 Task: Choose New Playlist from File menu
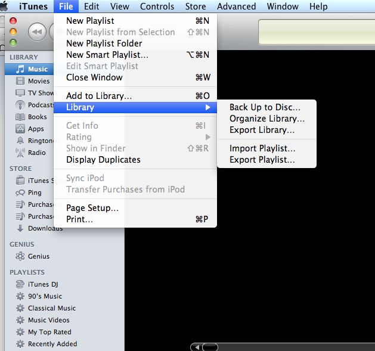[x=135, y=21]
